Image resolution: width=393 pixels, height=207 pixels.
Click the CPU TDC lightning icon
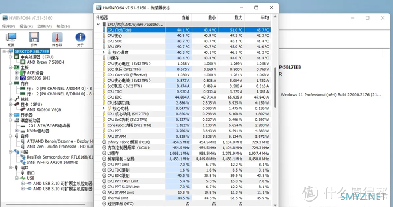pyautogui.click(x=104, y=92)
